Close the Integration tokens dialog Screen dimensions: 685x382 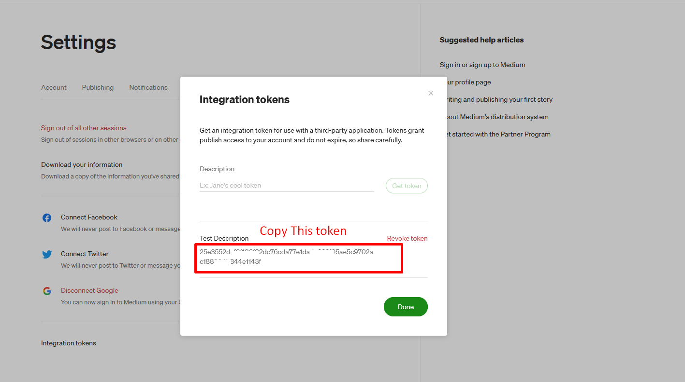(x=431, y=94)
